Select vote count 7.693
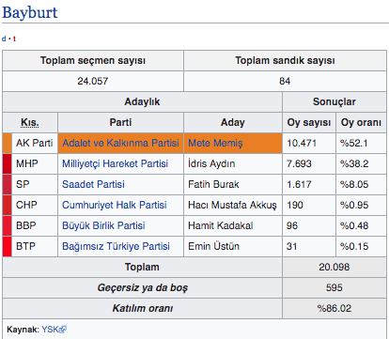The image size is (389, 339). (299, 163)
